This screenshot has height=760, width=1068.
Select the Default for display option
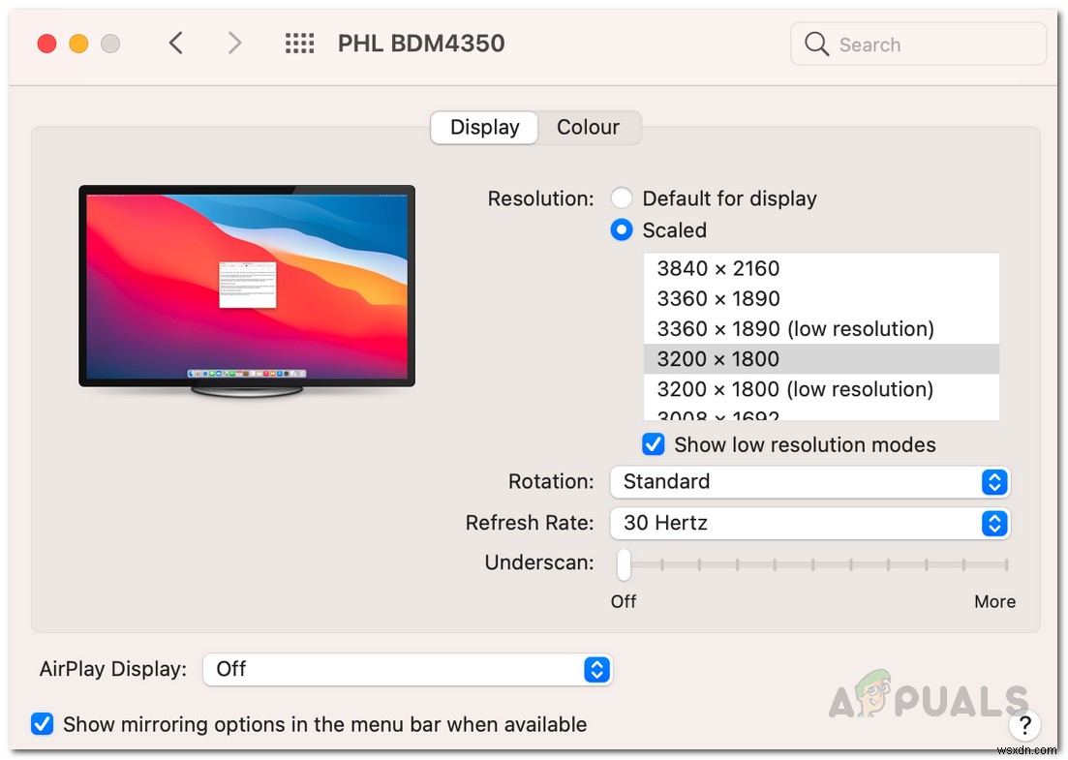pos(622,198)
